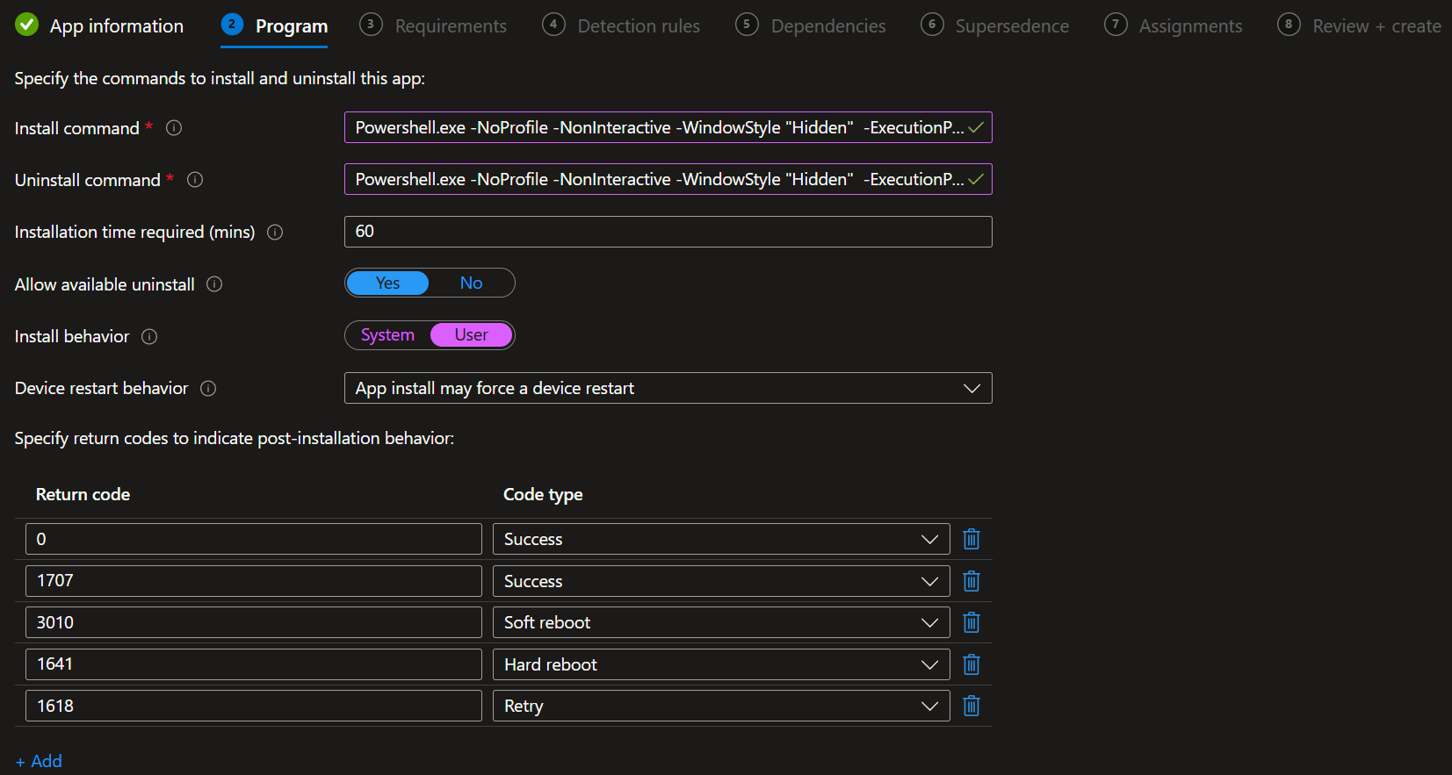
Task: Click the Install command input field
Action: (668, 127)
